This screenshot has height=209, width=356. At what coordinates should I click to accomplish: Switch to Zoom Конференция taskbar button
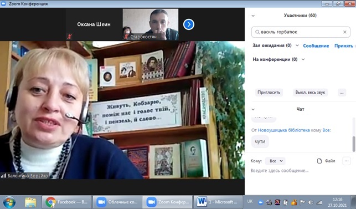click(168, 202)
